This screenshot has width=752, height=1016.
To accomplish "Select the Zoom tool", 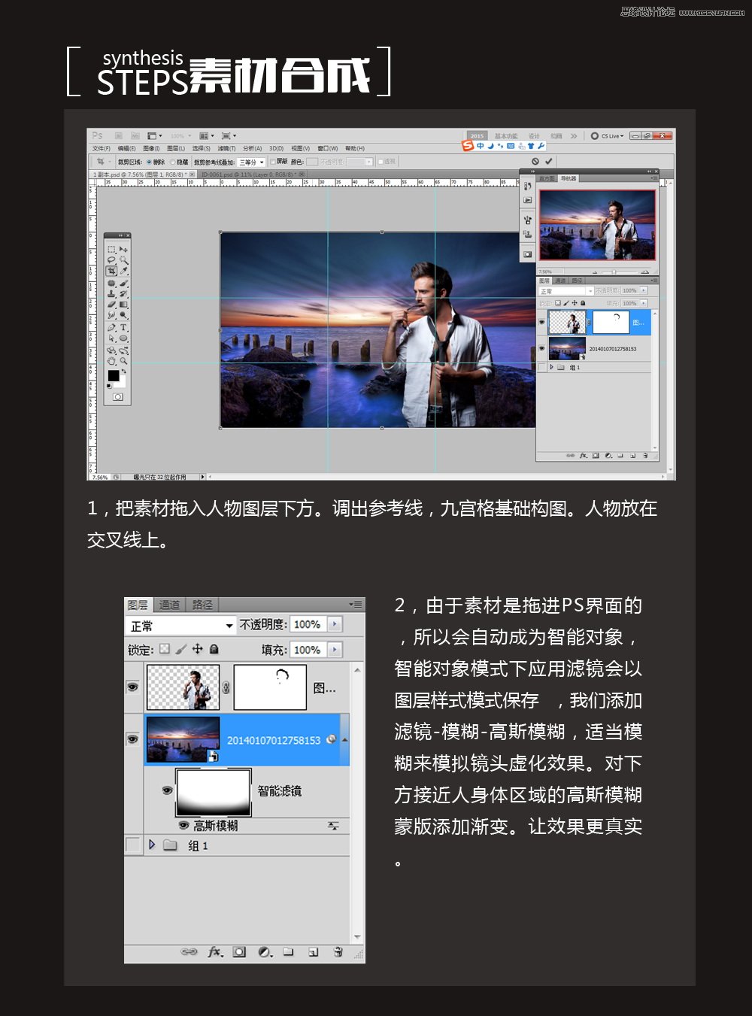I will pos(124,361).
